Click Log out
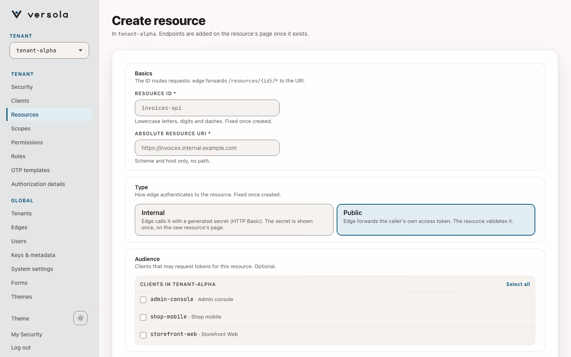 [21, 347]
